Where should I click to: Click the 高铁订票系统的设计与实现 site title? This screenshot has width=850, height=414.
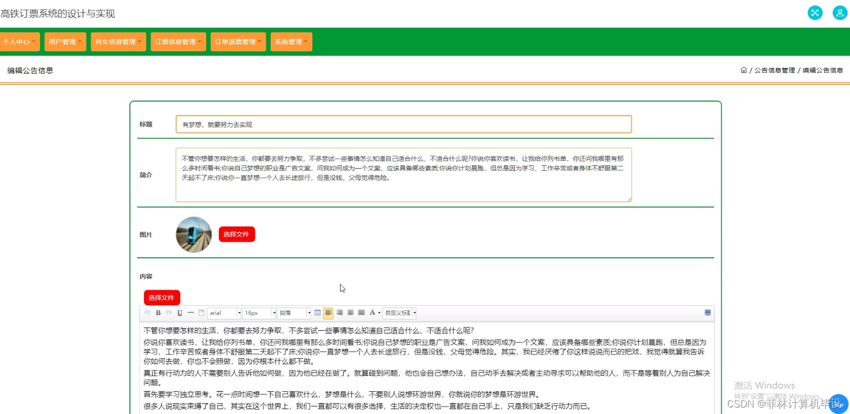pyautogui.click(x=57, y=14)
